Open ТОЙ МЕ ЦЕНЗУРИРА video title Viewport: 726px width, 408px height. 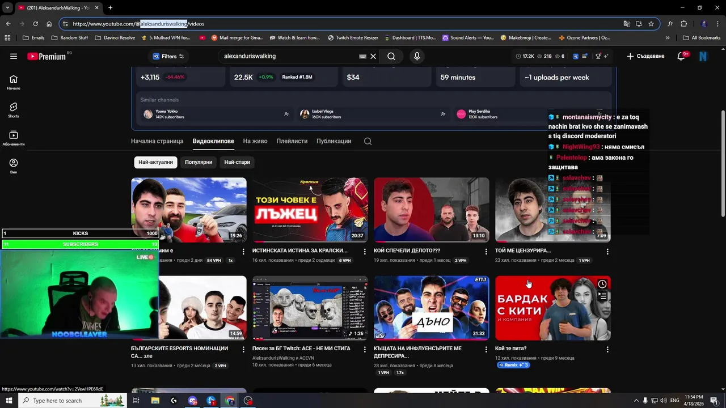pos(523,250)
